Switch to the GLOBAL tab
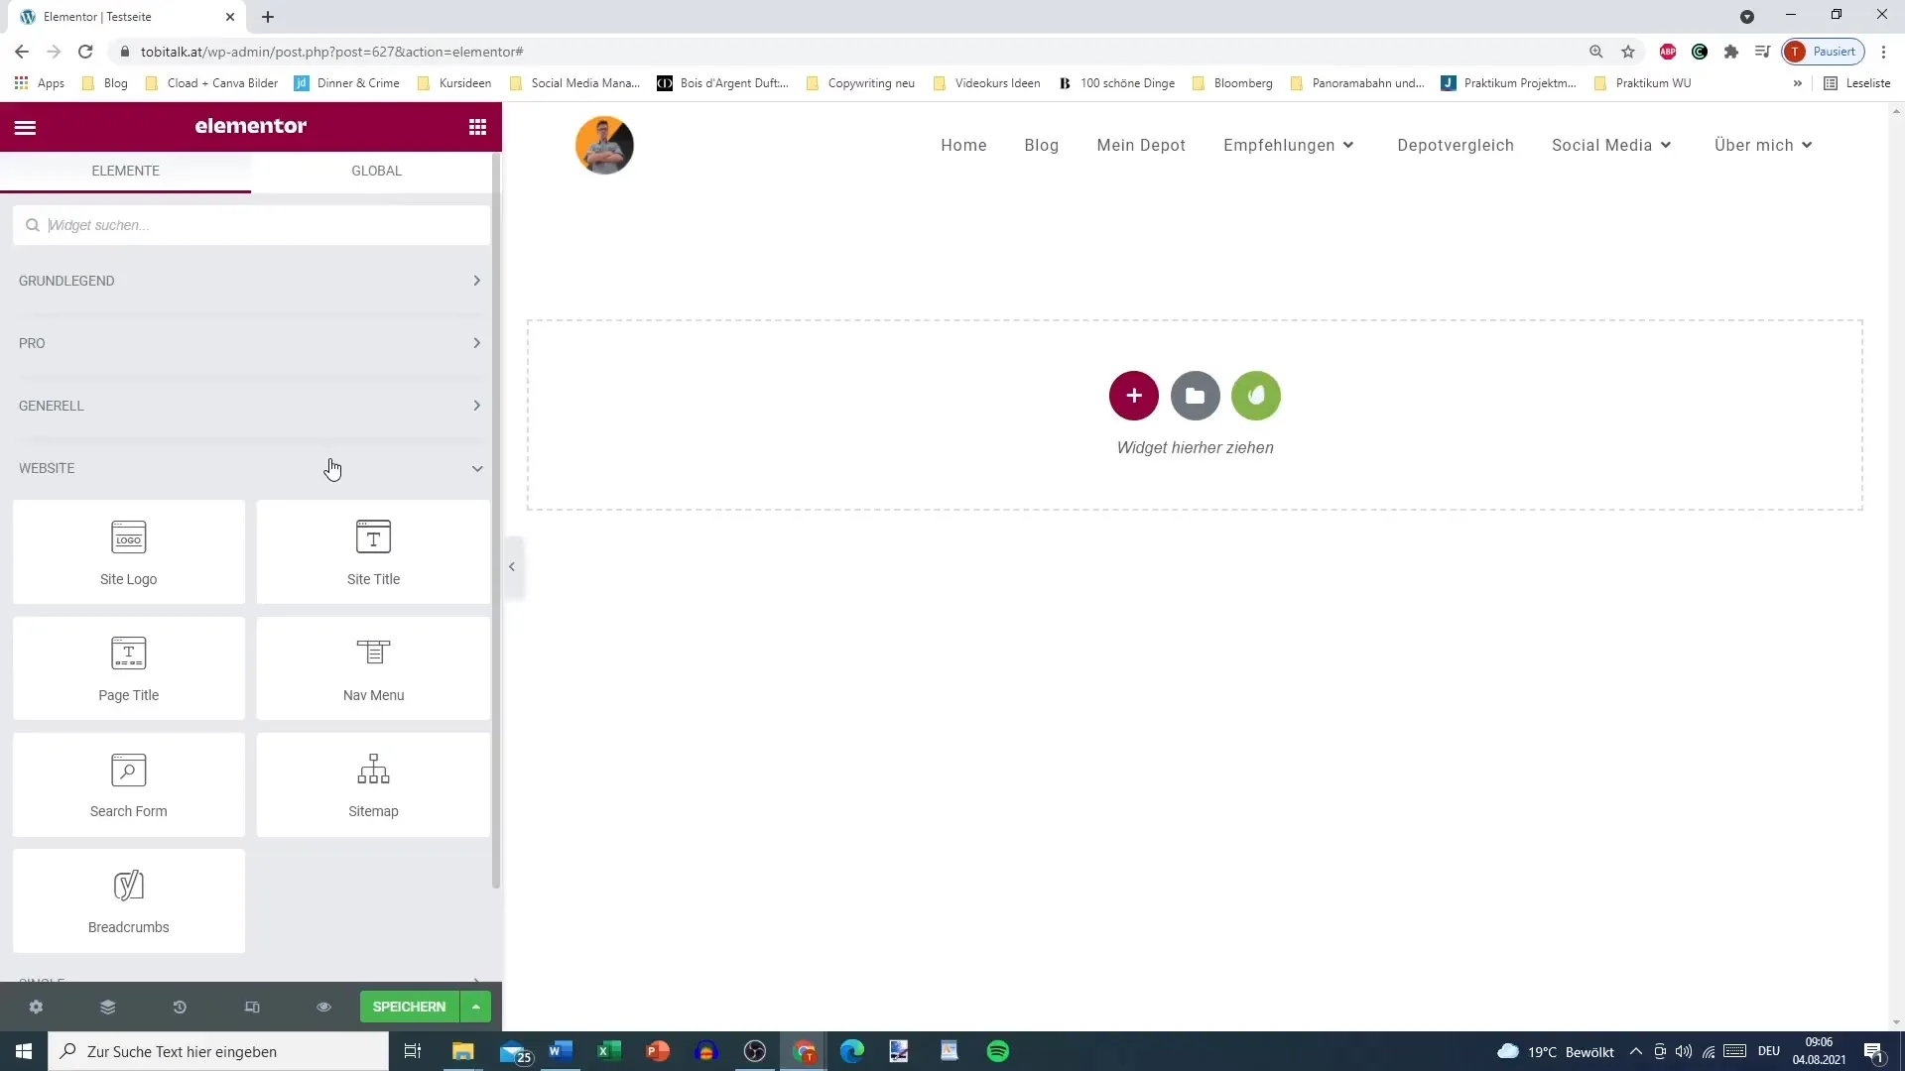This screenshot has height=1071, width=1905. (x=376, y=171)
